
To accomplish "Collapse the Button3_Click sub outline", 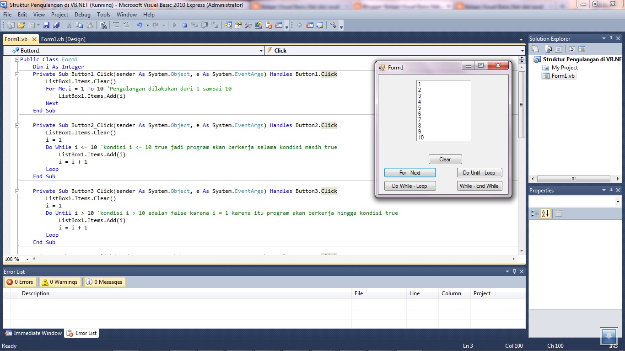I will click(x=17, y=191).
